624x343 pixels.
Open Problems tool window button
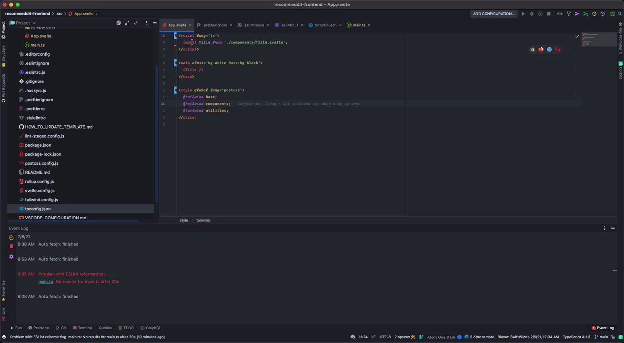(x=39, y=328)
